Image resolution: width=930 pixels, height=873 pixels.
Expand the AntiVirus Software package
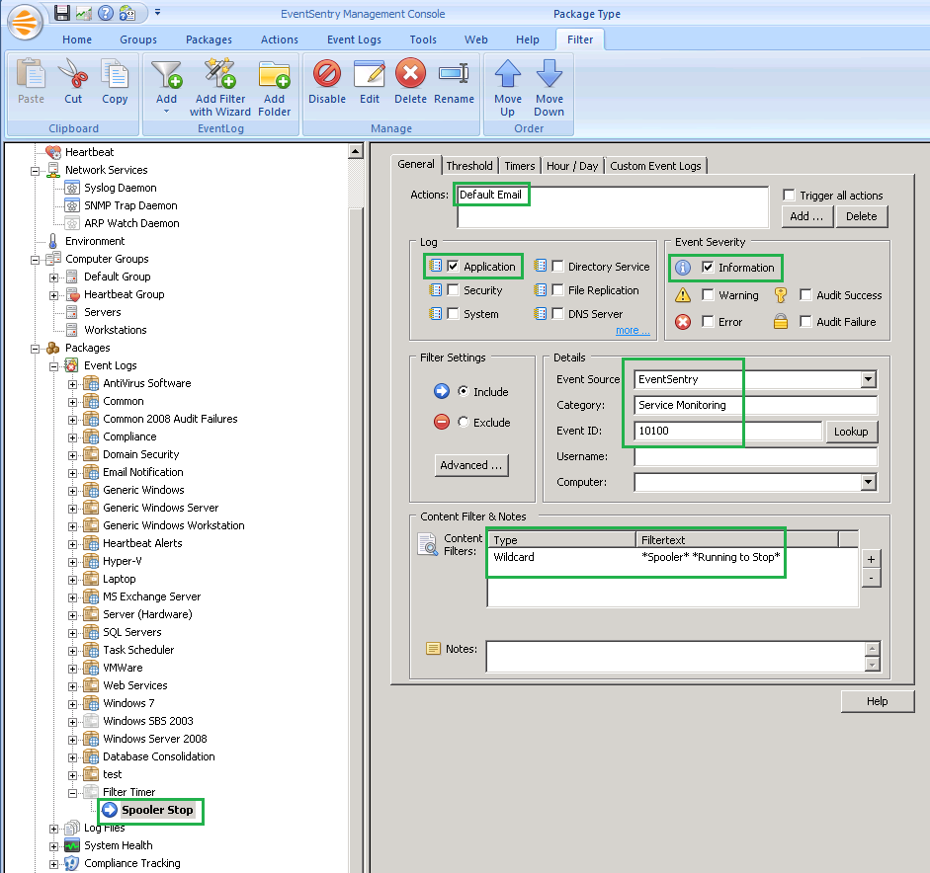click(72, 384)
